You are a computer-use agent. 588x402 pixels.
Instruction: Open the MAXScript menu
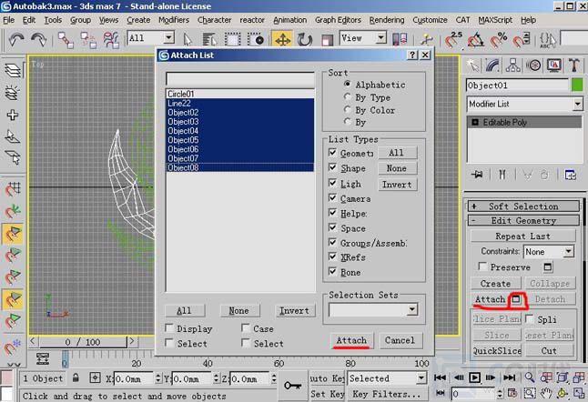(495, 20)
